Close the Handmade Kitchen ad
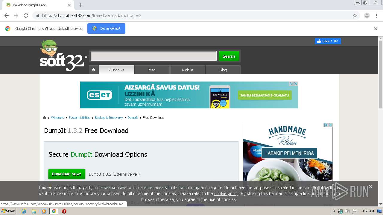The image size is (383, 215). click(331, 125)
